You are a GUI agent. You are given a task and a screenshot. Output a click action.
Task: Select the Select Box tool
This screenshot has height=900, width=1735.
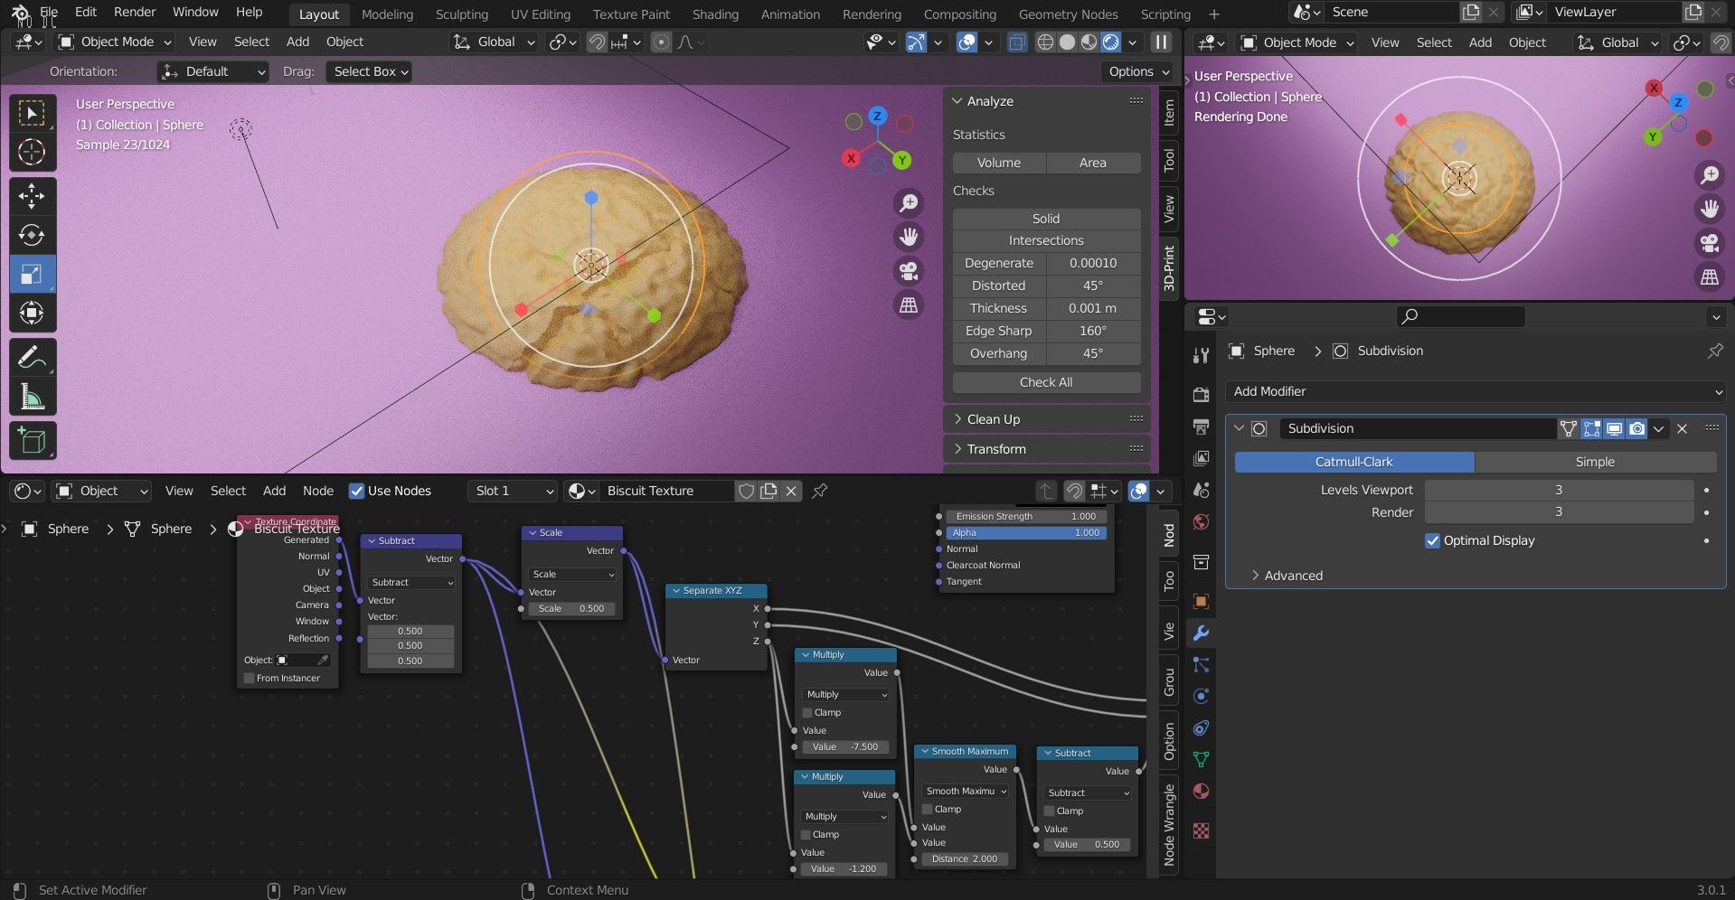pos(32,113)
